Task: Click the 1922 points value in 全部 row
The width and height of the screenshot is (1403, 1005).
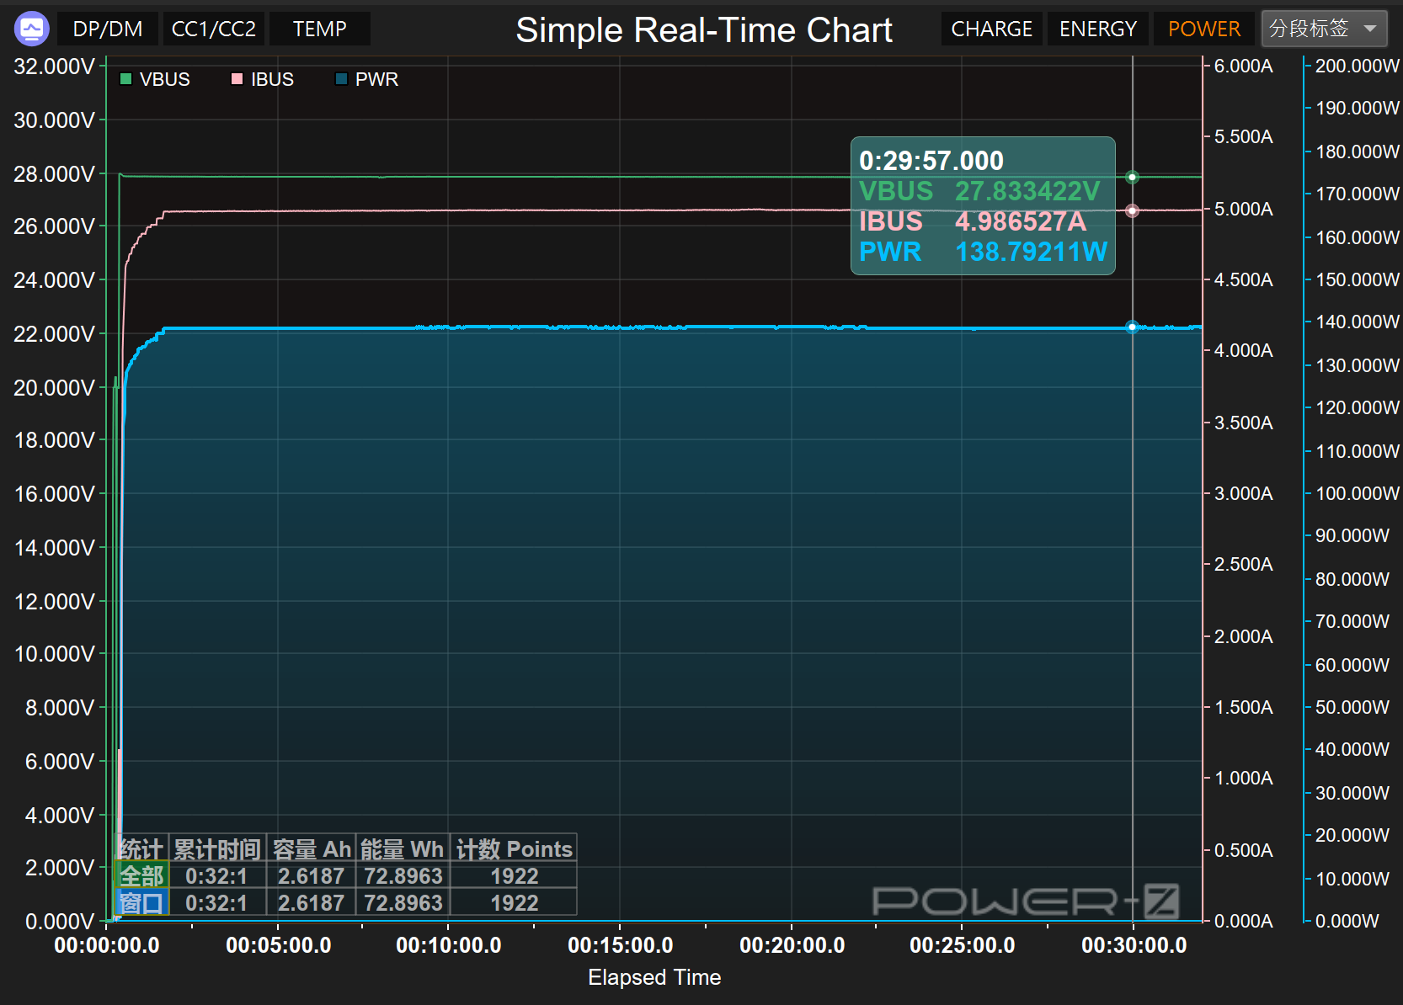Action: point(514,875)
